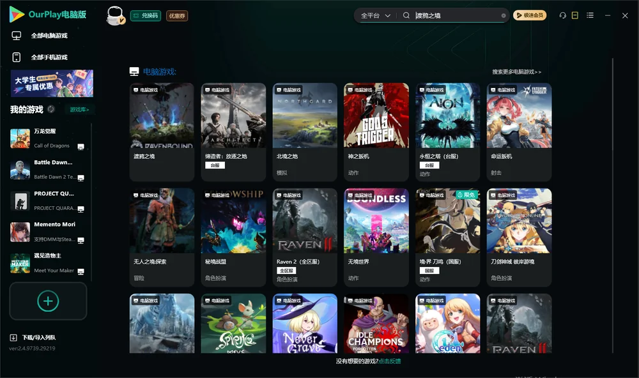The height and width of the screenshot is (378, 639).
Task: Click the magnifier search icon
Action: [x=406, y=15]
